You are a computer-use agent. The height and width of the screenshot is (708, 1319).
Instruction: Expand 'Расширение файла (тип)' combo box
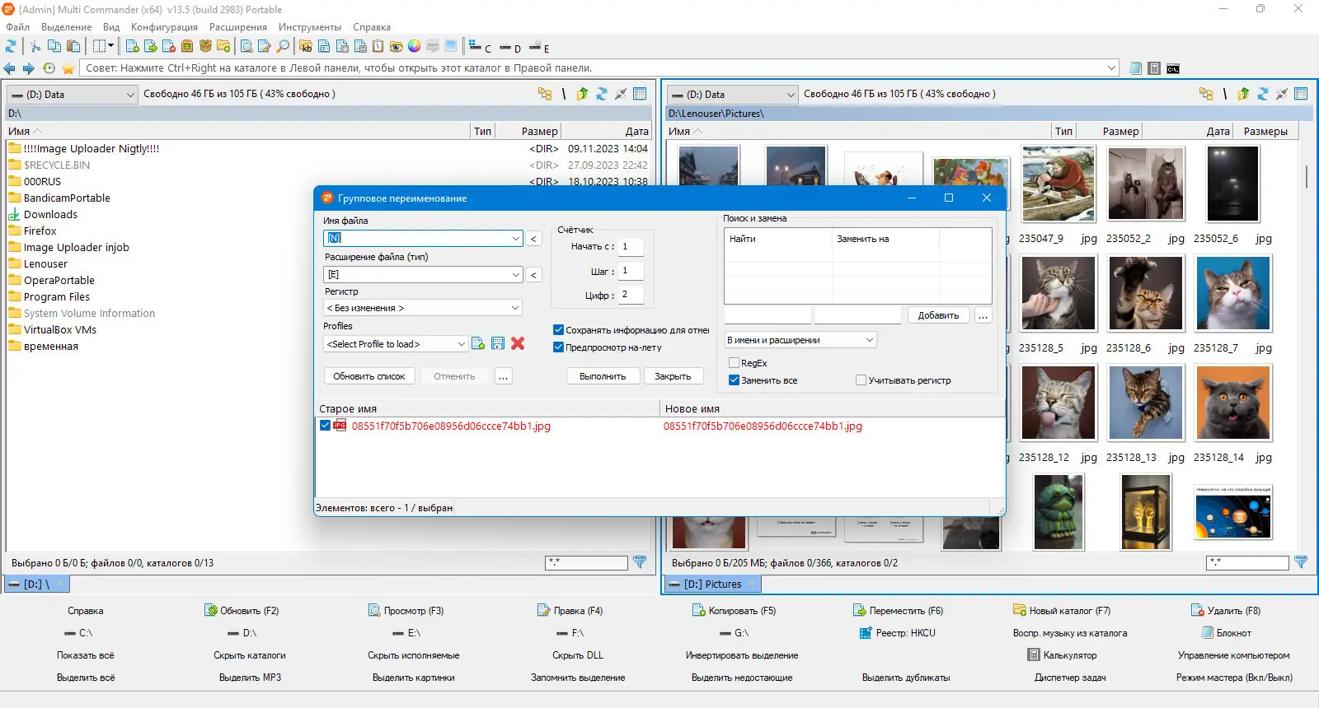[x=516, y=274]
